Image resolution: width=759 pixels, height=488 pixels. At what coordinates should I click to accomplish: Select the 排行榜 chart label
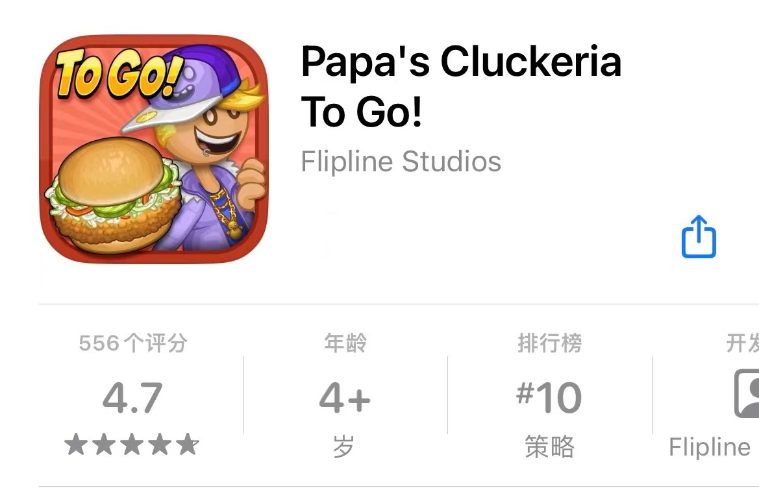pyautogui.click(x=549, y=343)
